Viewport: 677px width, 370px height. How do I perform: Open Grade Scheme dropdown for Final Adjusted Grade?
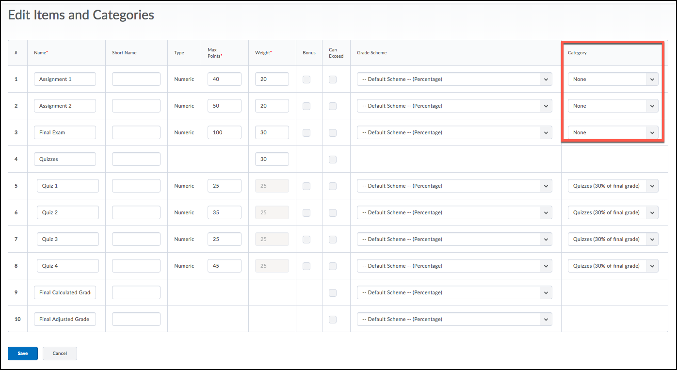(454, 319)
